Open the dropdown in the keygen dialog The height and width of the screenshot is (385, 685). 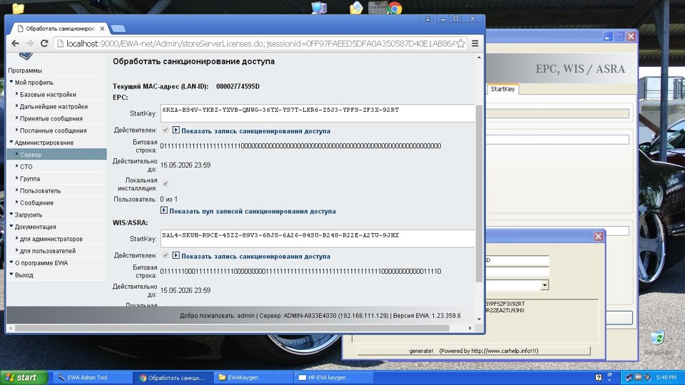pyautogui.click(x=544, y=285)
